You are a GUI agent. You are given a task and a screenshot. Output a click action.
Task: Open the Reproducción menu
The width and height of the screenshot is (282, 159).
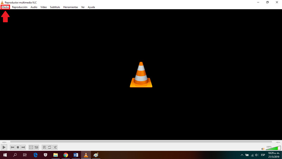coord(20,7)
